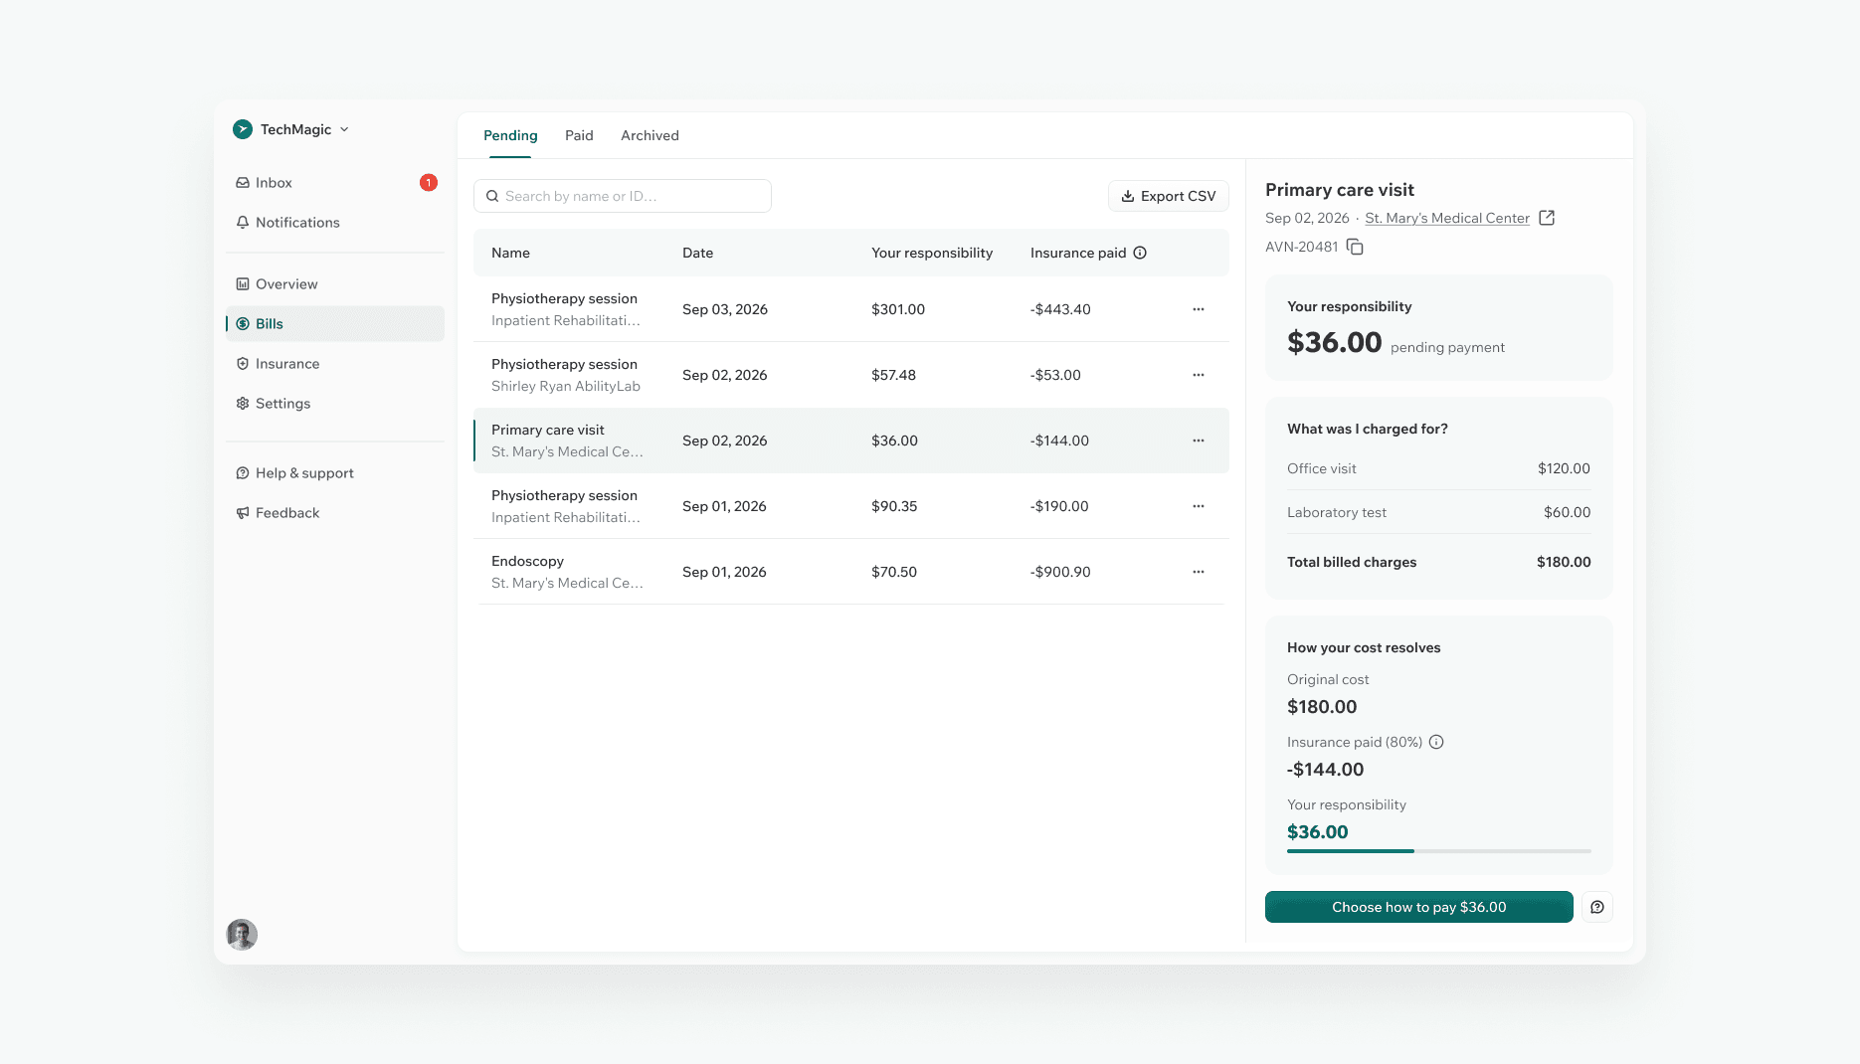This screenshot has width=1860, height=1064.
Task: Click the red Inbox notification badge
Action: click(x=429, y=183)
